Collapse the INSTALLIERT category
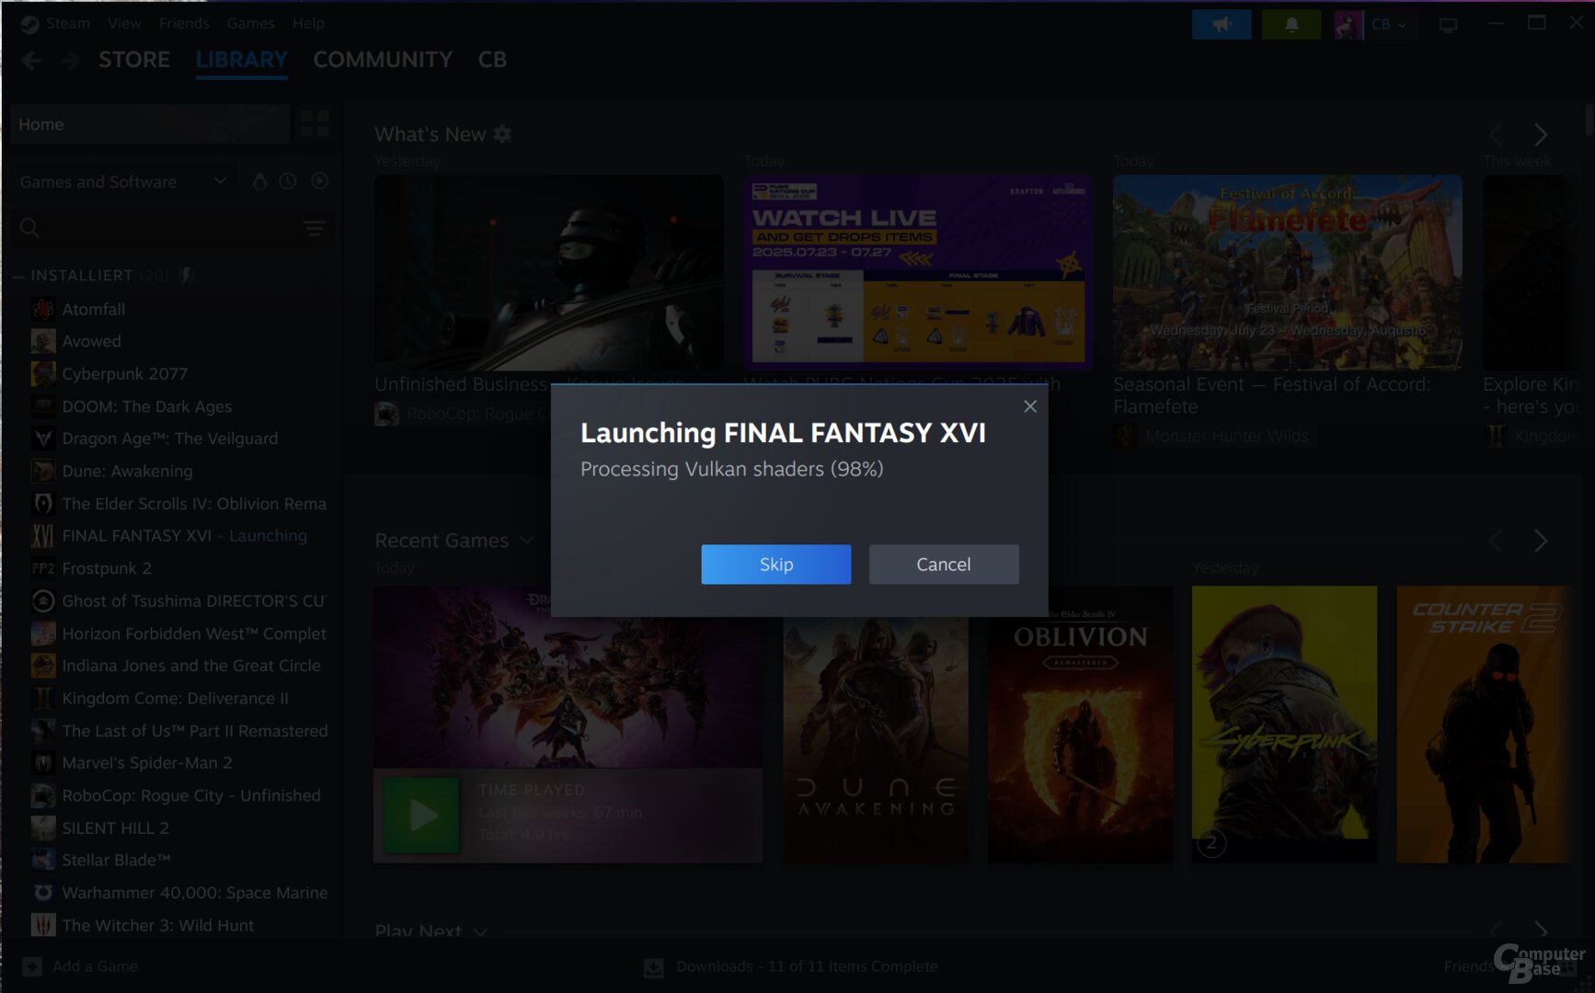Screen dimensions: 1595x993 pos(18,276)
